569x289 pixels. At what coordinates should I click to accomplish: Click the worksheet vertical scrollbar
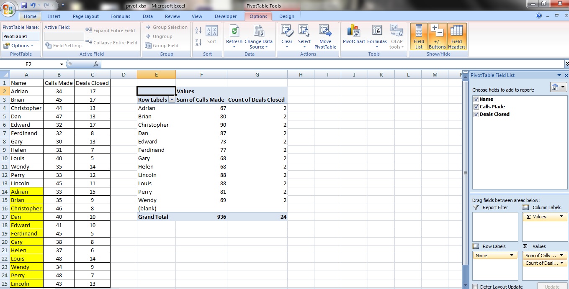465,173
